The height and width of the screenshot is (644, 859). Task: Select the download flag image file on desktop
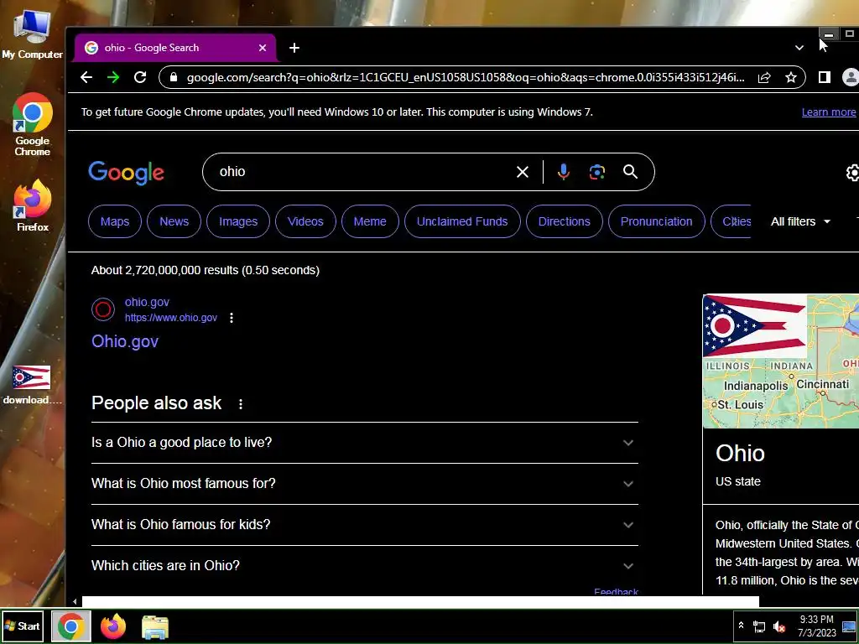click(x=32, y=386)
